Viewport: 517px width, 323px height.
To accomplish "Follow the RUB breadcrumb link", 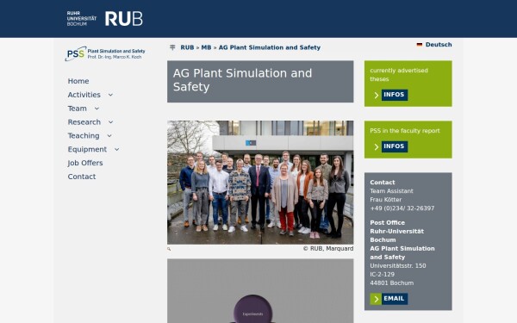I will pyautogui.click(x=187, y=47).
